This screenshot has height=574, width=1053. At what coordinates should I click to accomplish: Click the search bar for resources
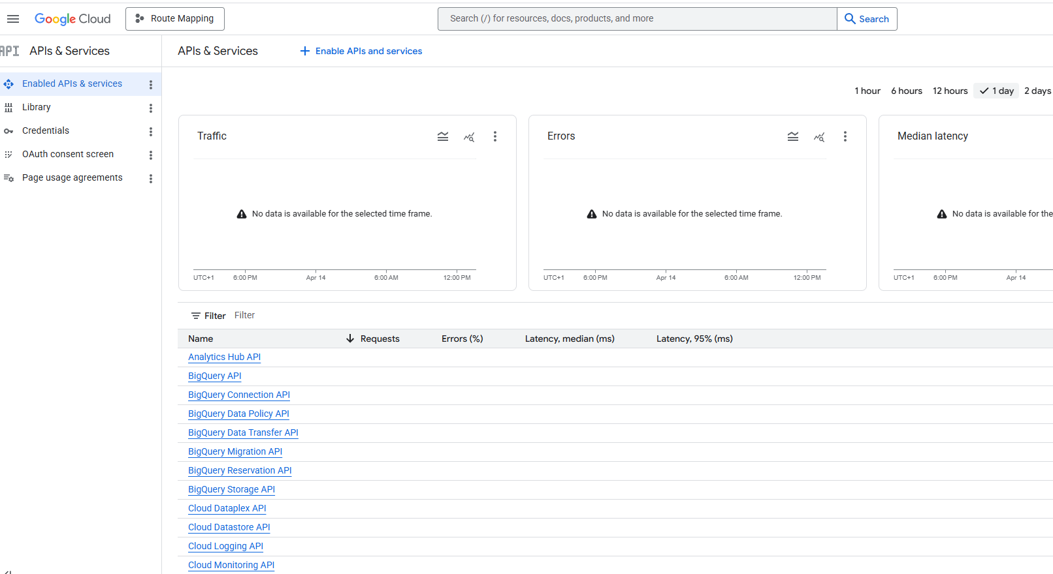(637, 19)
